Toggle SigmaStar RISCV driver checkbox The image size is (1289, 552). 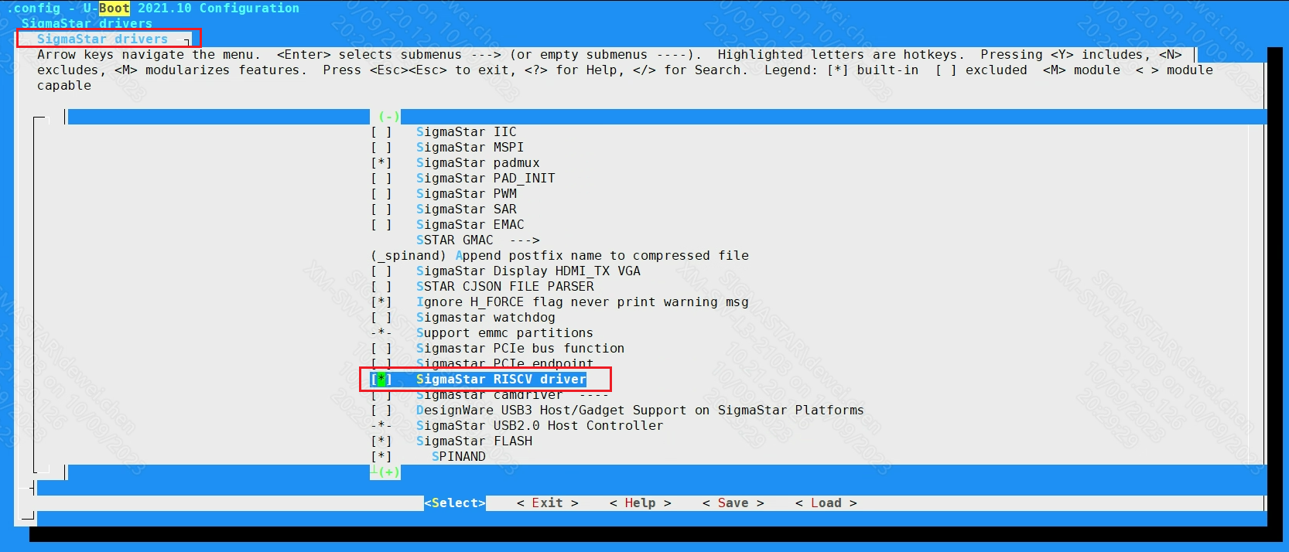381,380
